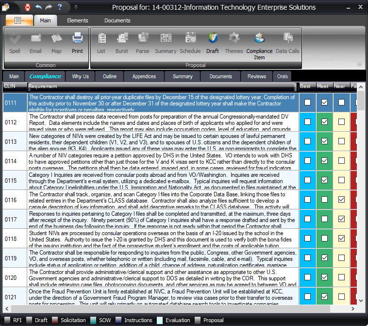The image size is (368, 326).
Task: Open the Summary ribbon icon
Action: click(166, 38)
